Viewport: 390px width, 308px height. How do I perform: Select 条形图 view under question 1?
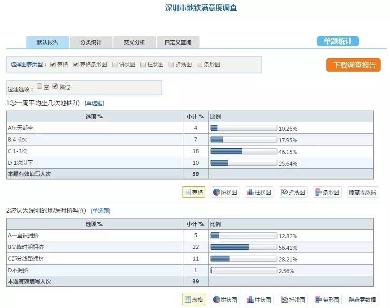click(x=327, y=192)
